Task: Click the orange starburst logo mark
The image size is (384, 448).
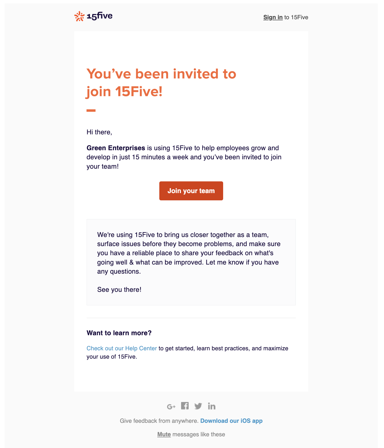Action: (x=79, y=16)
